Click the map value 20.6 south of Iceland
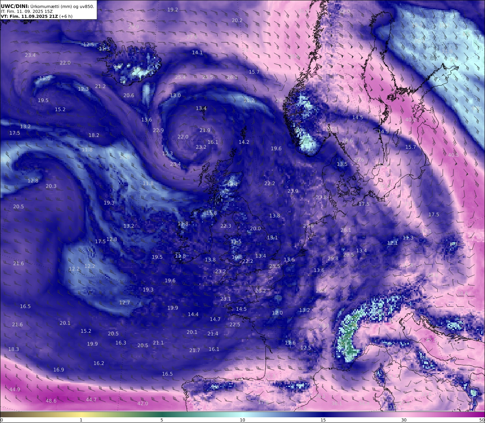The image size is (485, 423). tap(129, 95)
